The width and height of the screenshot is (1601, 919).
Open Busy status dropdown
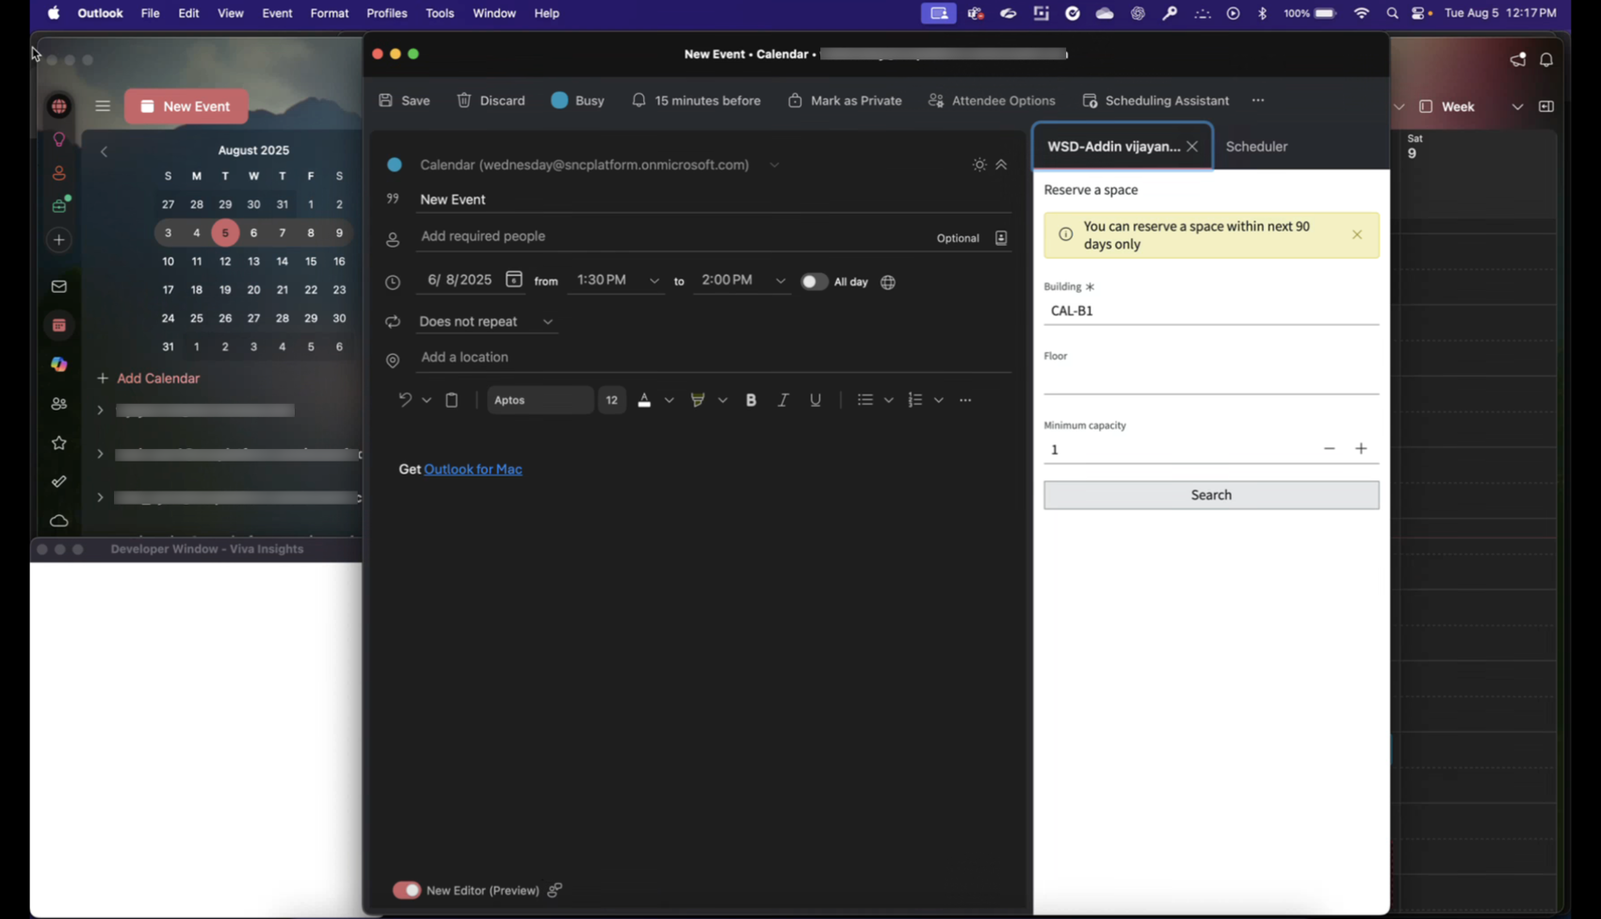coord(577,101)
